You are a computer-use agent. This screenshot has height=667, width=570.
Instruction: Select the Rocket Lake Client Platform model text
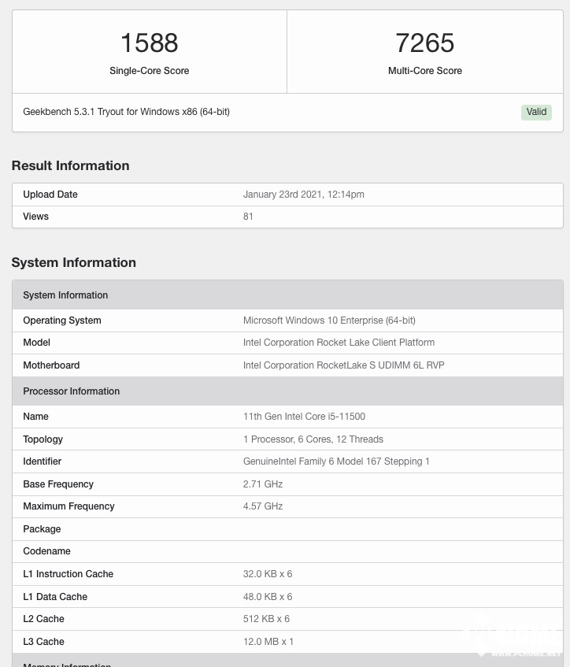coord(339,343)
